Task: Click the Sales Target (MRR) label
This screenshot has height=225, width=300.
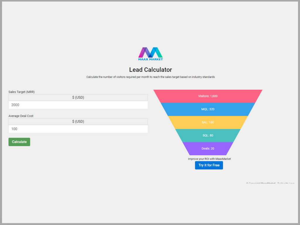Action: tap(22, 92)
